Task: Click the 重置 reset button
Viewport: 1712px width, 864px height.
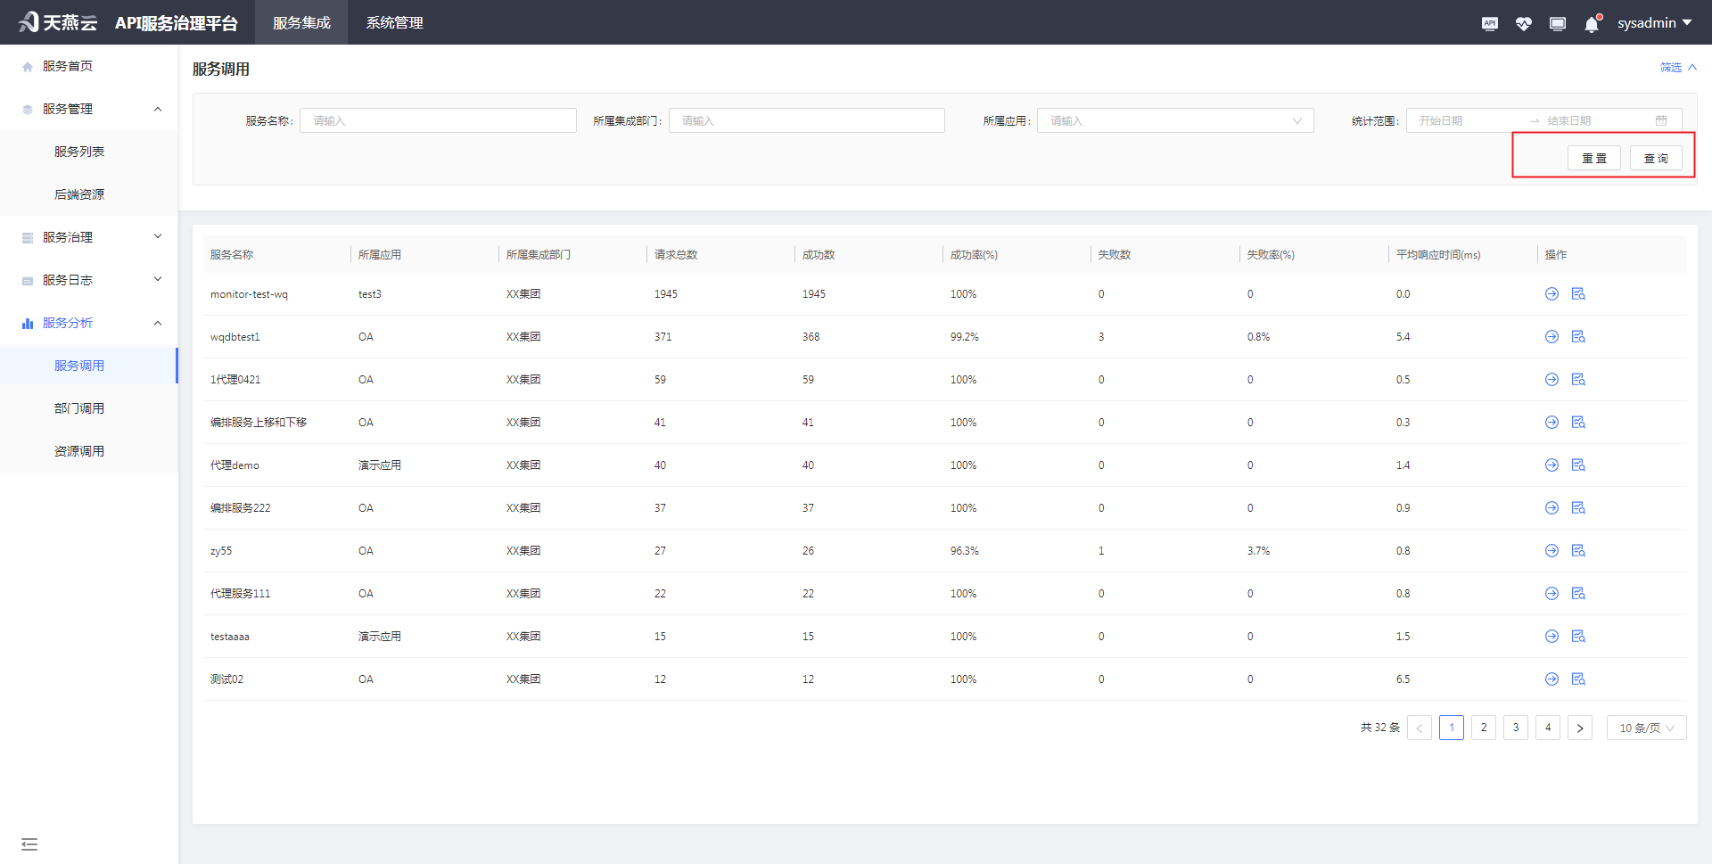Action: [x=1593, y=159]
